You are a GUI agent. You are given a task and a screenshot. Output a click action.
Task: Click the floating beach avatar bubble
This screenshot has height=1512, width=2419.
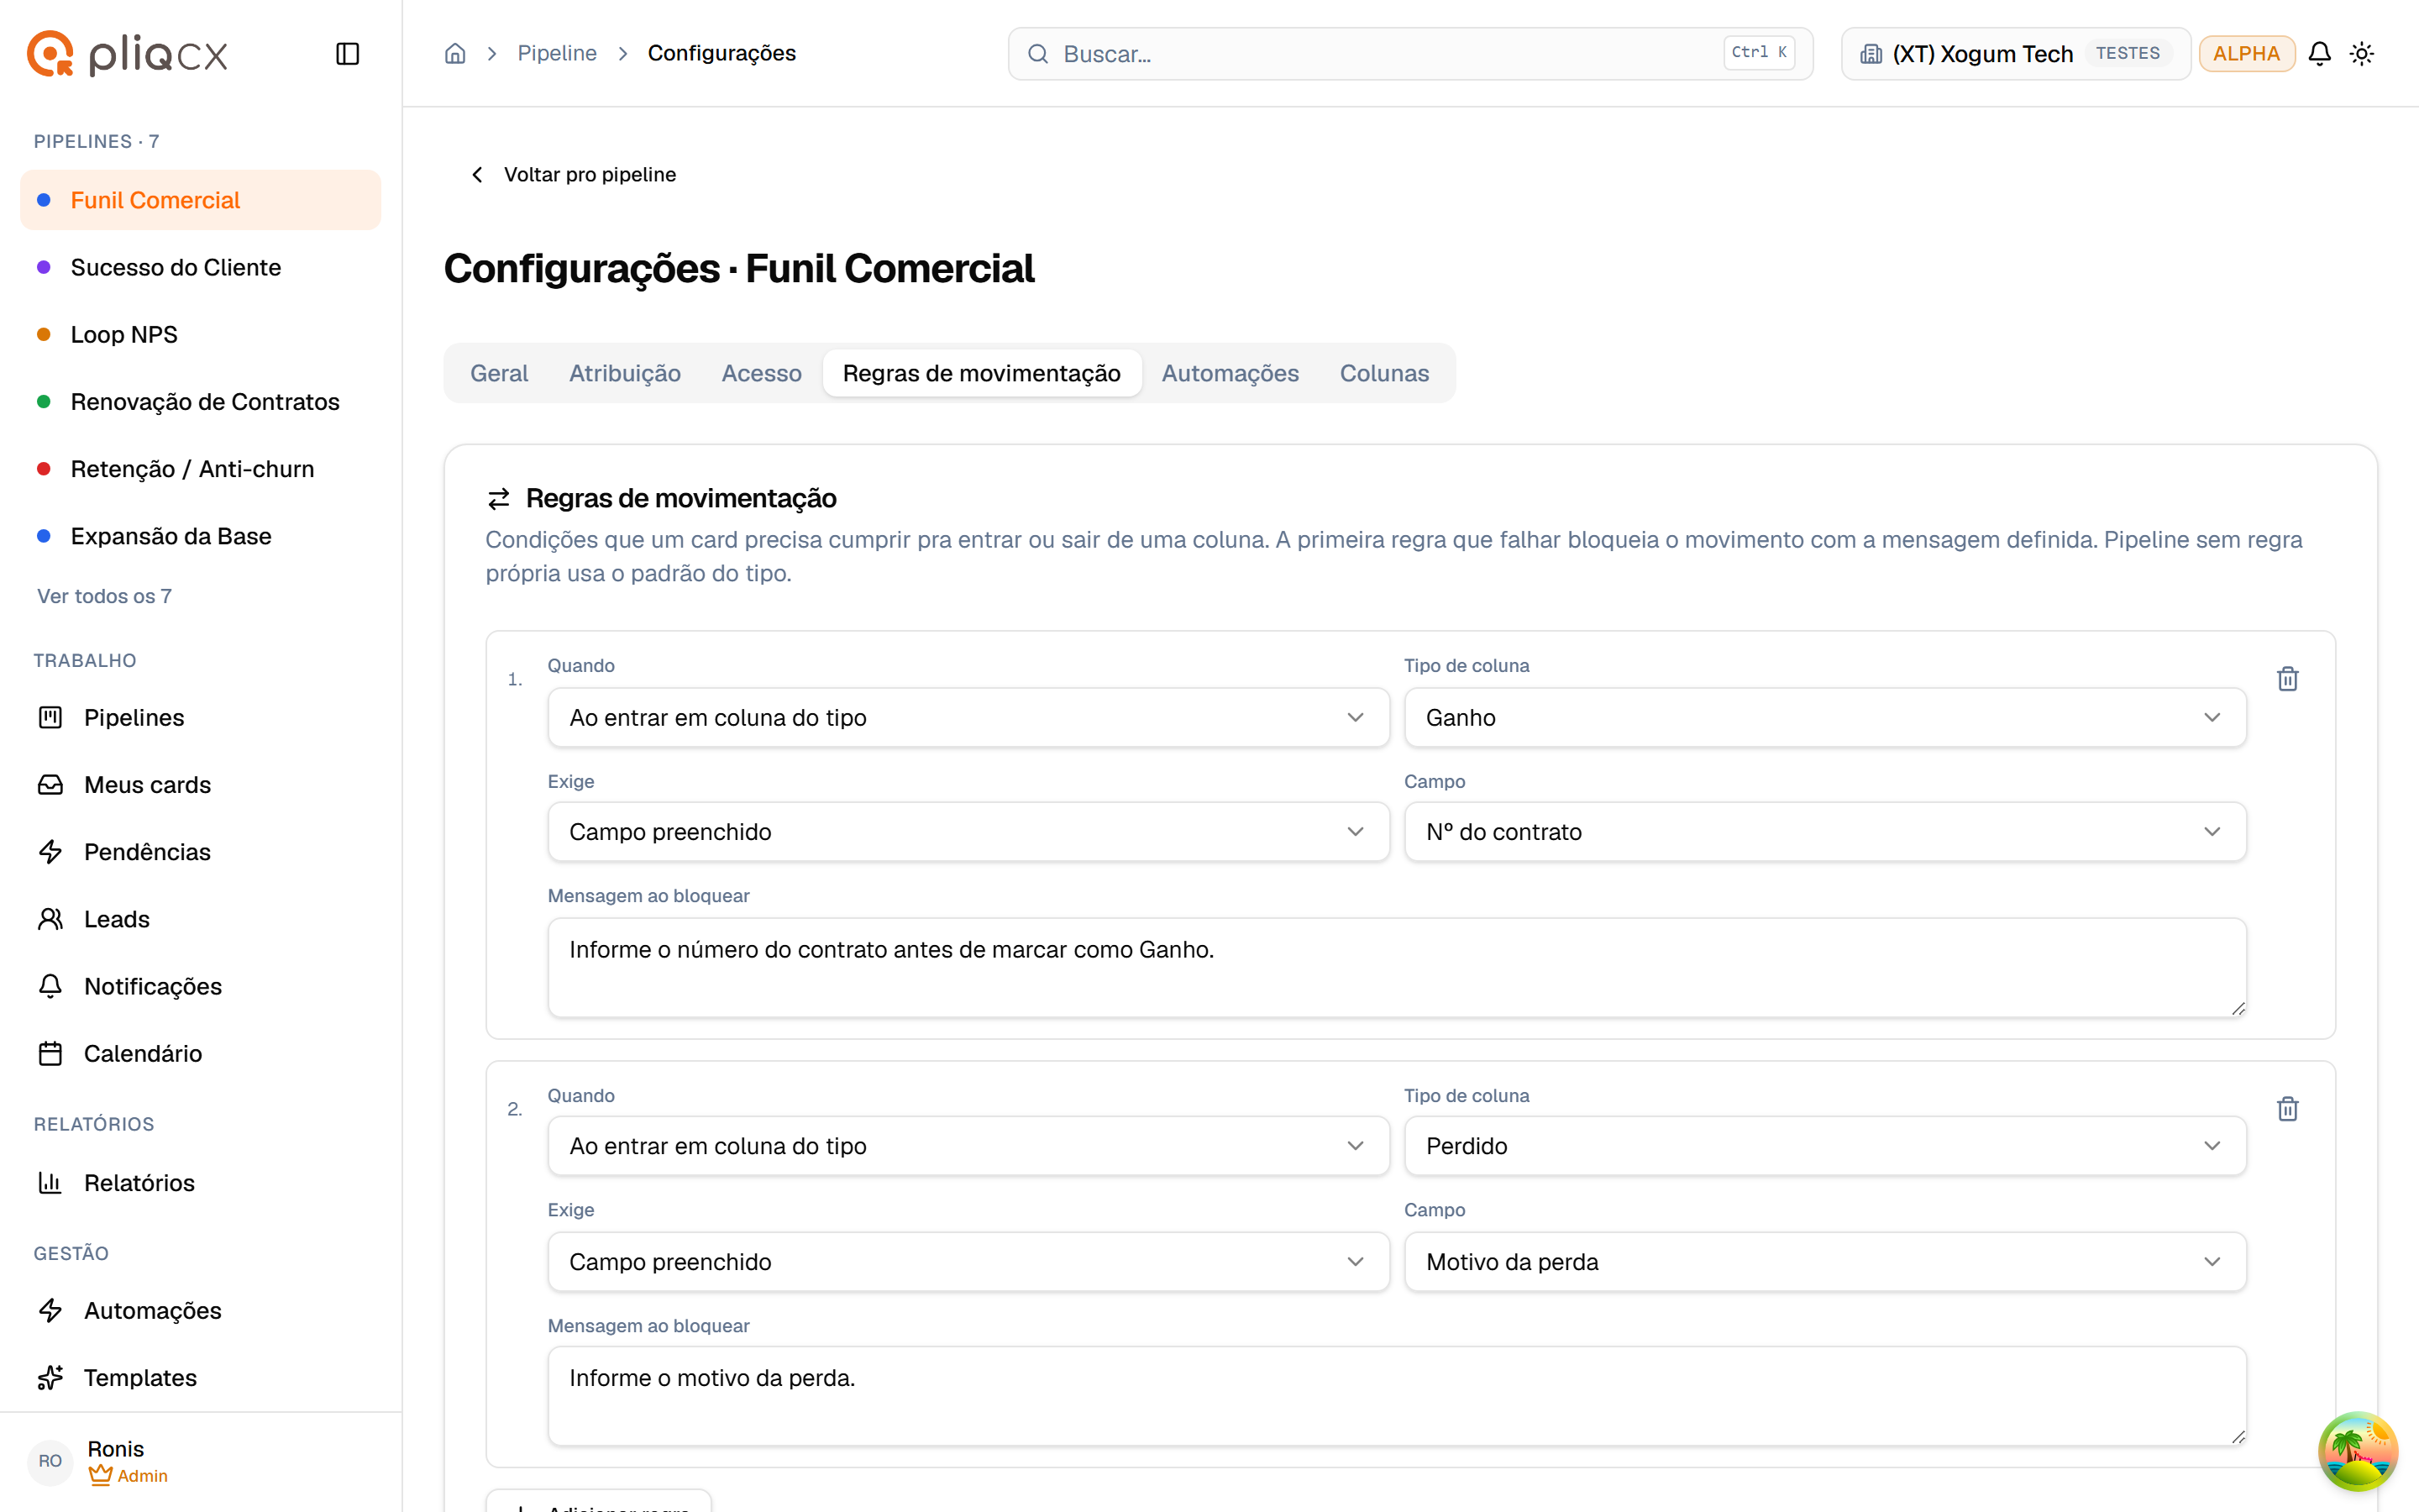point(2357,1450)
